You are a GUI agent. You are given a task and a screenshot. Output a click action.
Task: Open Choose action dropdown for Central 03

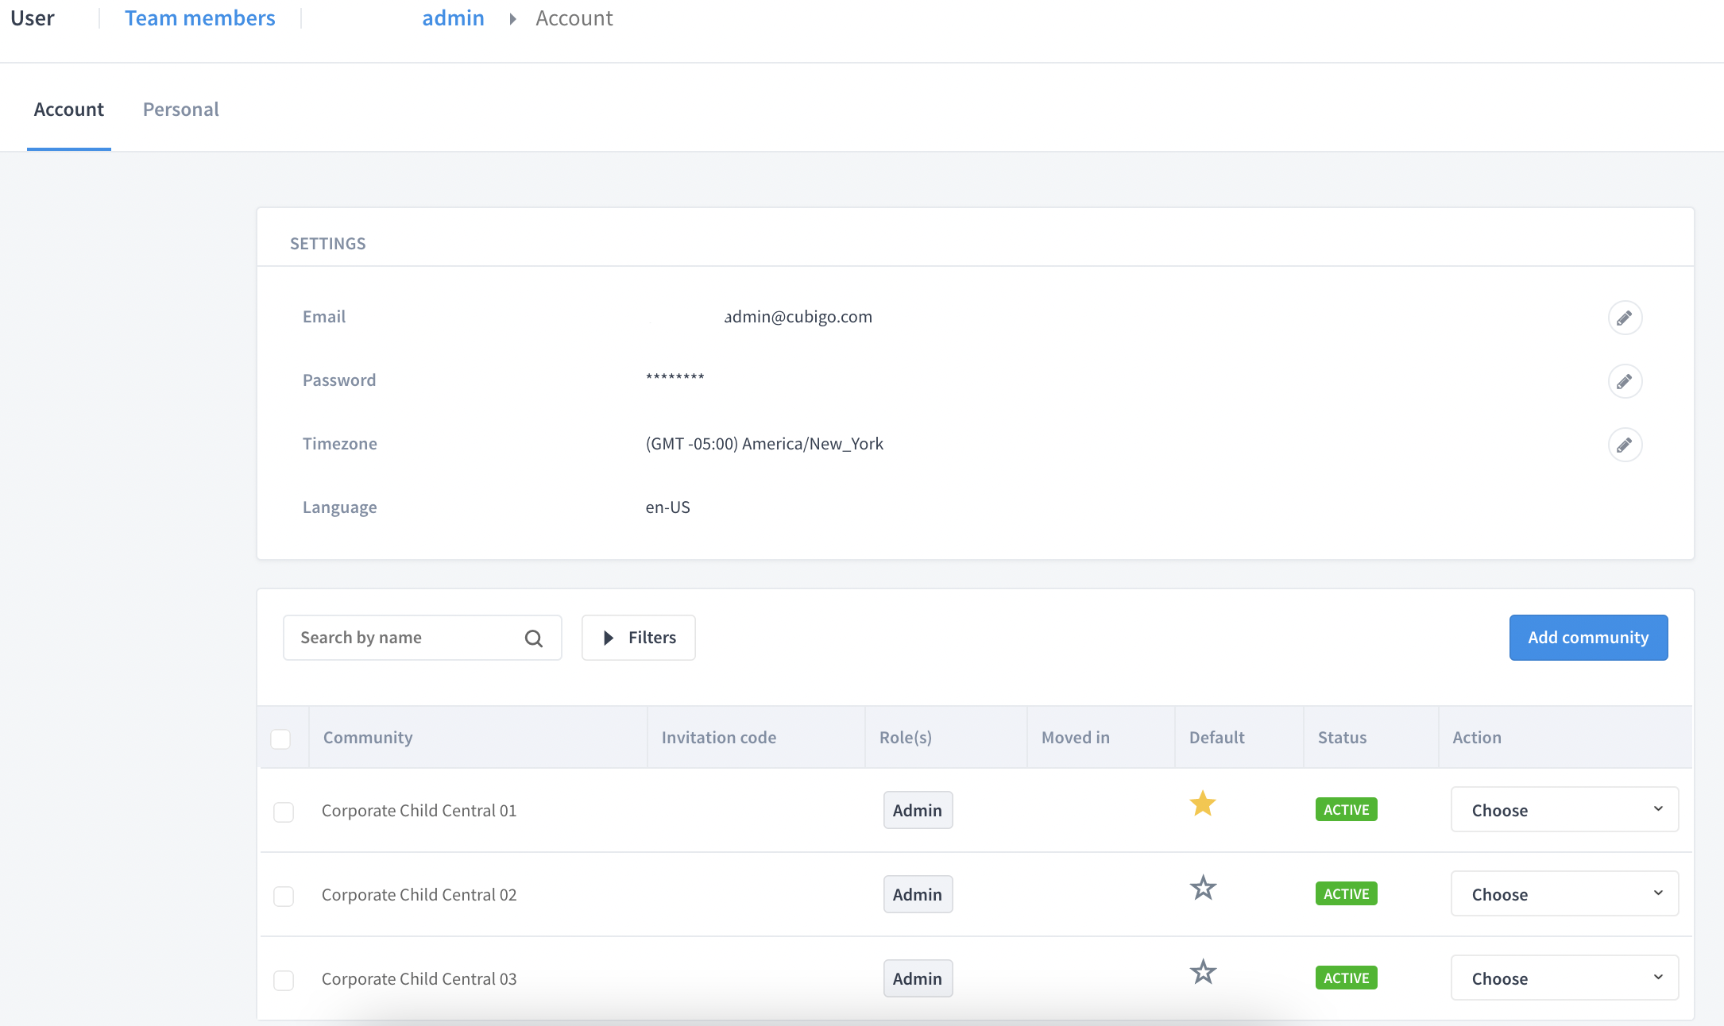pos(1564,978)
